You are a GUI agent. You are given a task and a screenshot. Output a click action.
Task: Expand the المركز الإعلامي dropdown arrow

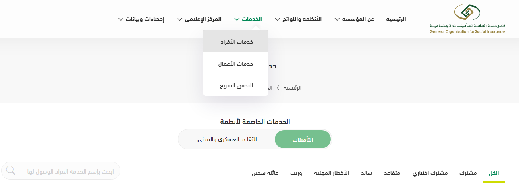click(x=179, y=19)
